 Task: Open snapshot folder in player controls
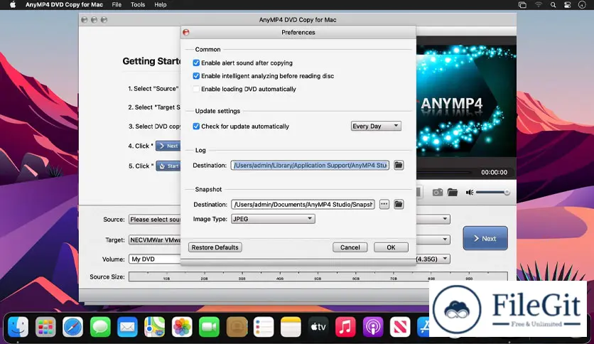tap(453, 193)
